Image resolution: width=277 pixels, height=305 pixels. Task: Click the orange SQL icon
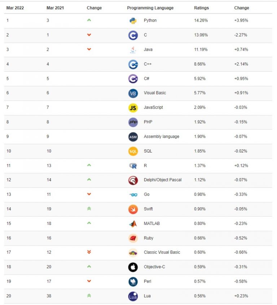(x=133, y=151)
